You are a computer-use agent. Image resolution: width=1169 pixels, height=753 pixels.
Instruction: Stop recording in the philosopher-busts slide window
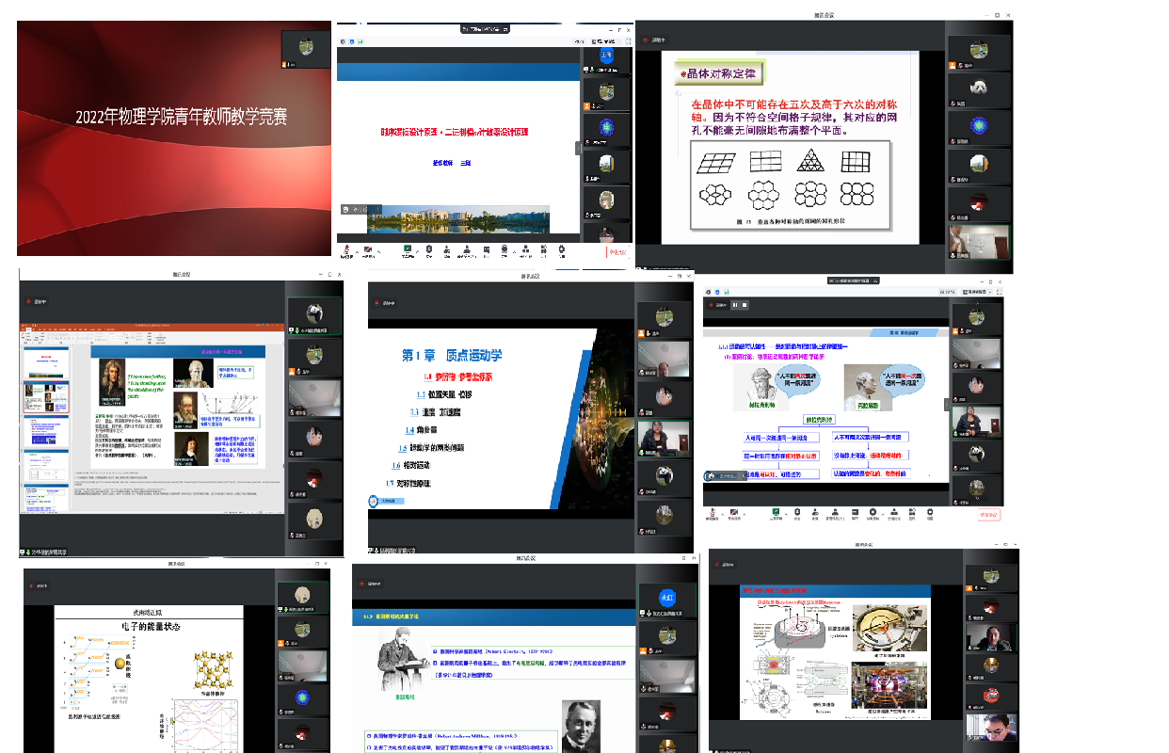tap(745, 304)
